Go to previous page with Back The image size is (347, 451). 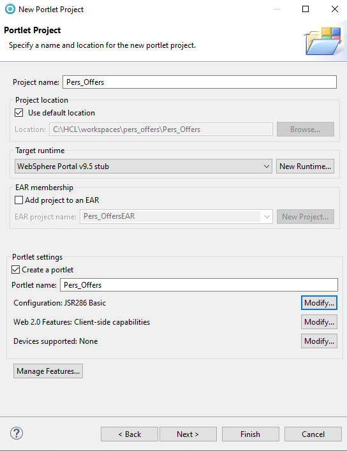click(129, 434)
